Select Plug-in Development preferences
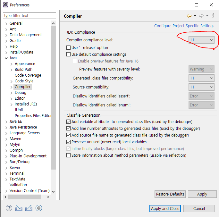 point(28,156)
